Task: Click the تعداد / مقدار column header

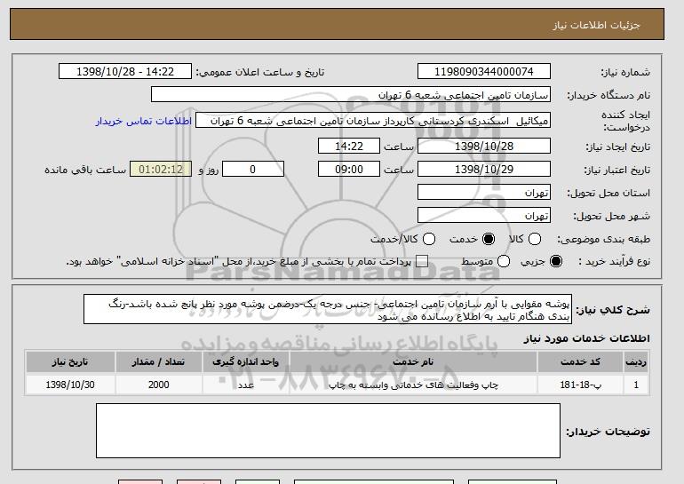Action: pyautogui.click(x=158, y=362)
